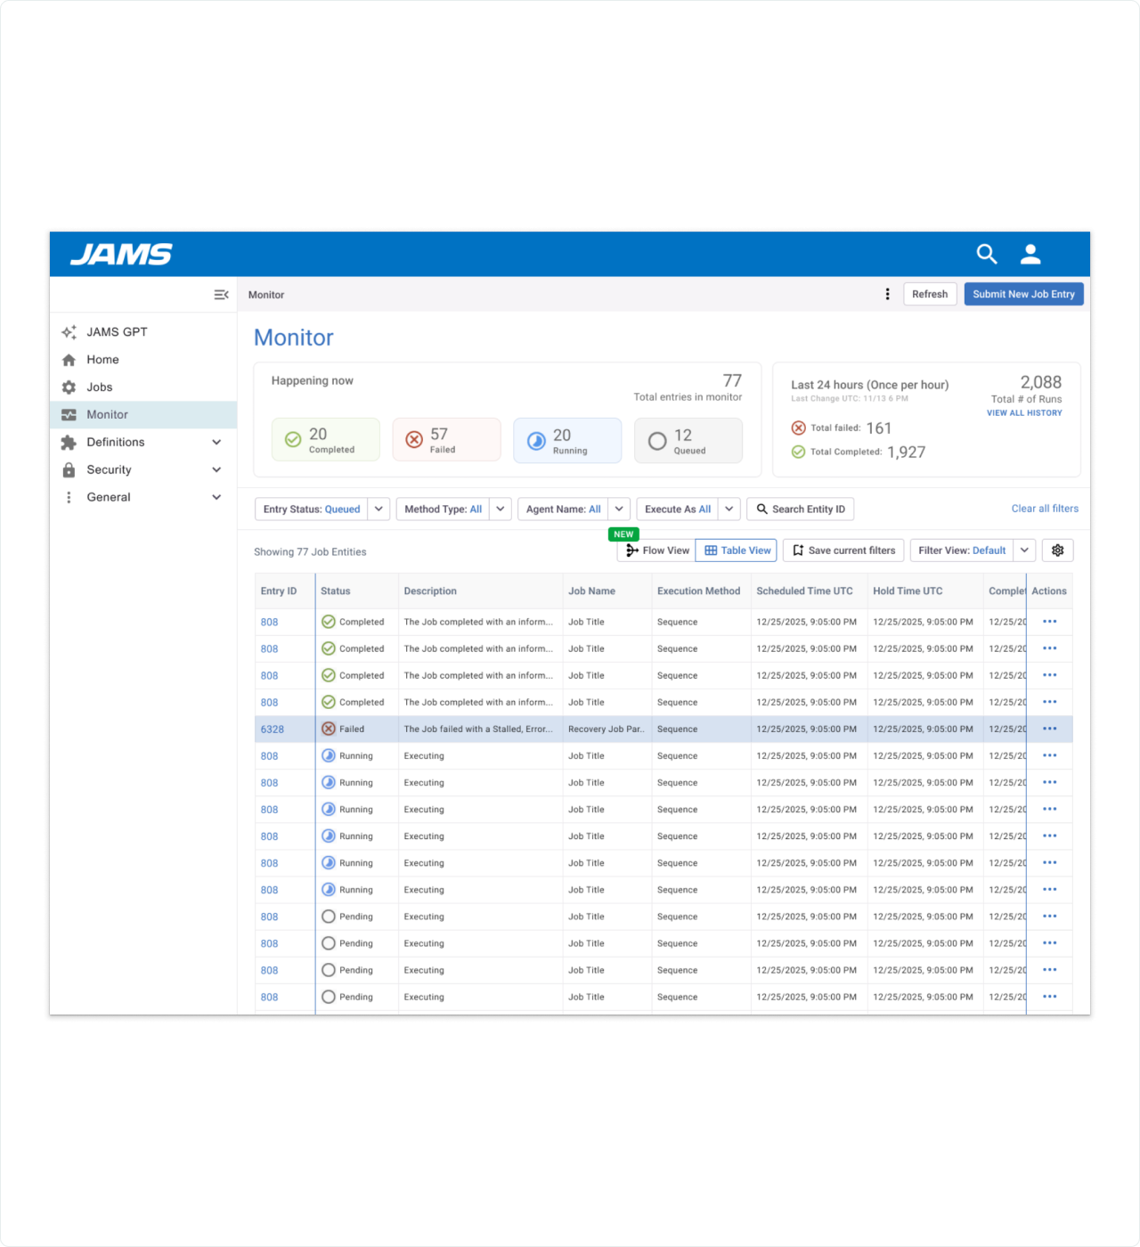The height and width of the screenshot is (1247, 1140).
Task: Switch to Table View
Action: (737, 550)
